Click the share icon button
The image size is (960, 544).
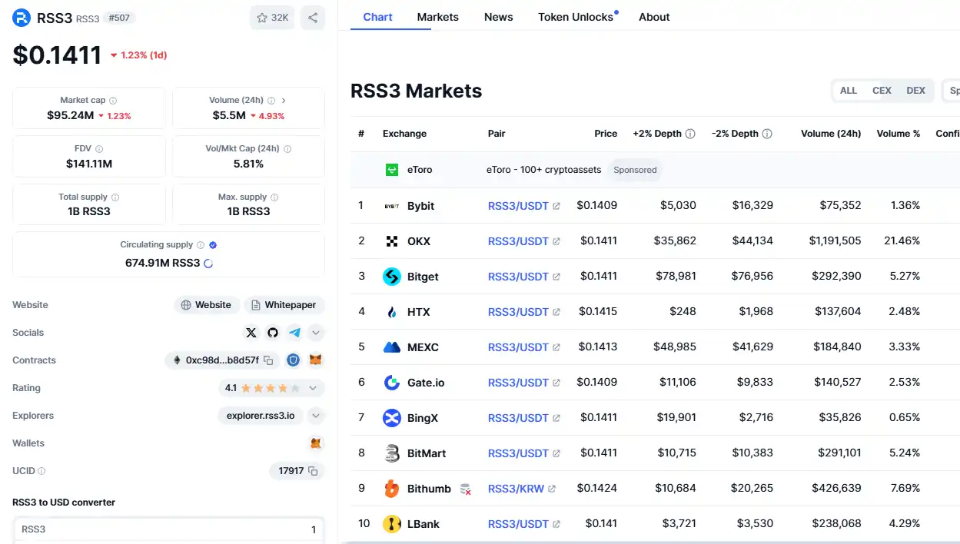(x=313, y=18)
